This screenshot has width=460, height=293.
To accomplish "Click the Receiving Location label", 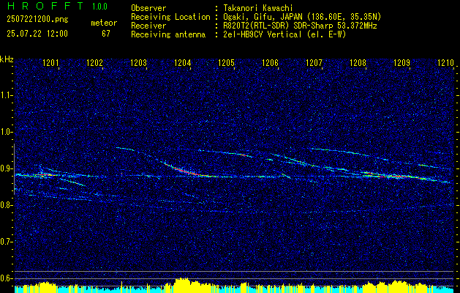I will tap(170, 17).
